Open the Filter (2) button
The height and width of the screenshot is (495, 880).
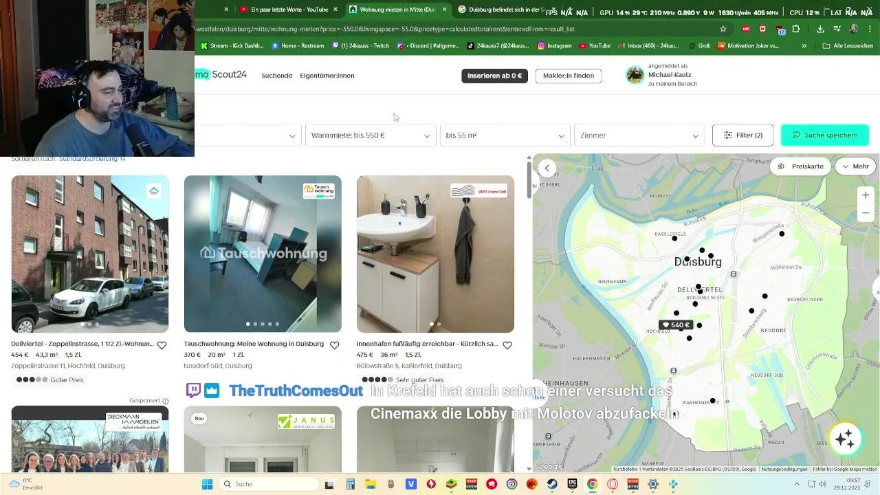pyautogui.click(x=742, y=135)
